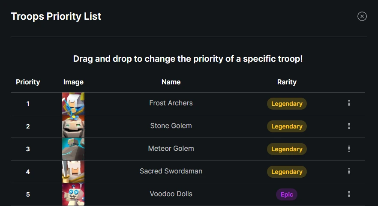Click the Meteor Golem troop image

(73, 149)
